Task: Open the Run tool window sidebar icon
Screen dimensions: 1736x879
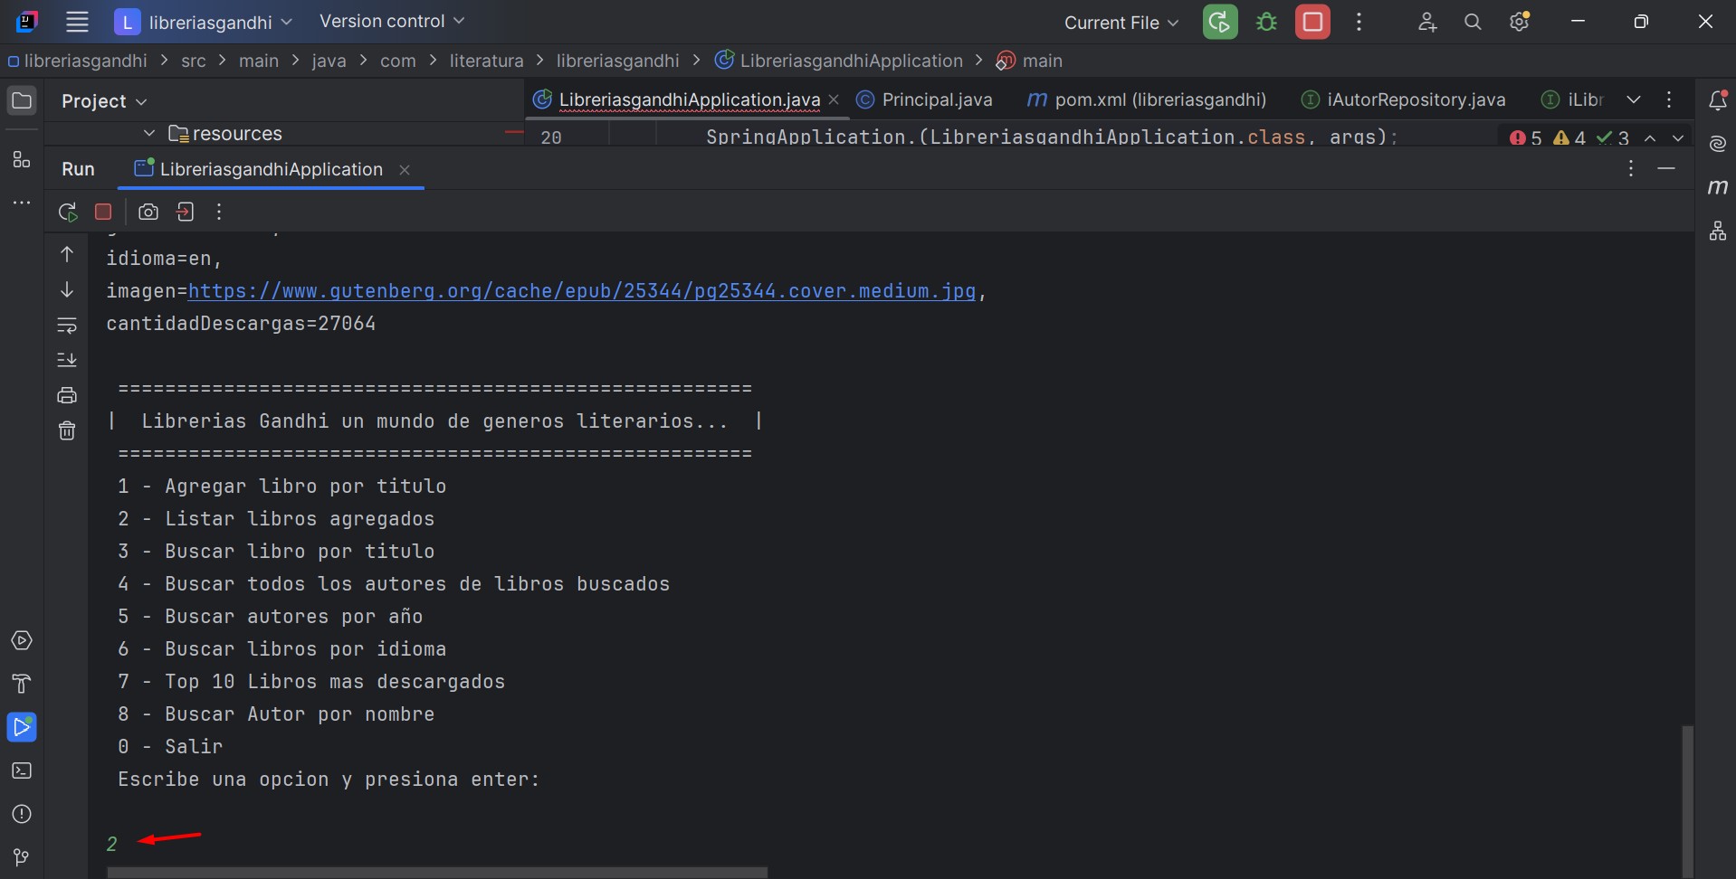Action: (x=22, y=727)
